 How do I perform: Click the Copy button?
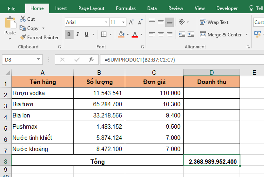[x=29, y=28]
